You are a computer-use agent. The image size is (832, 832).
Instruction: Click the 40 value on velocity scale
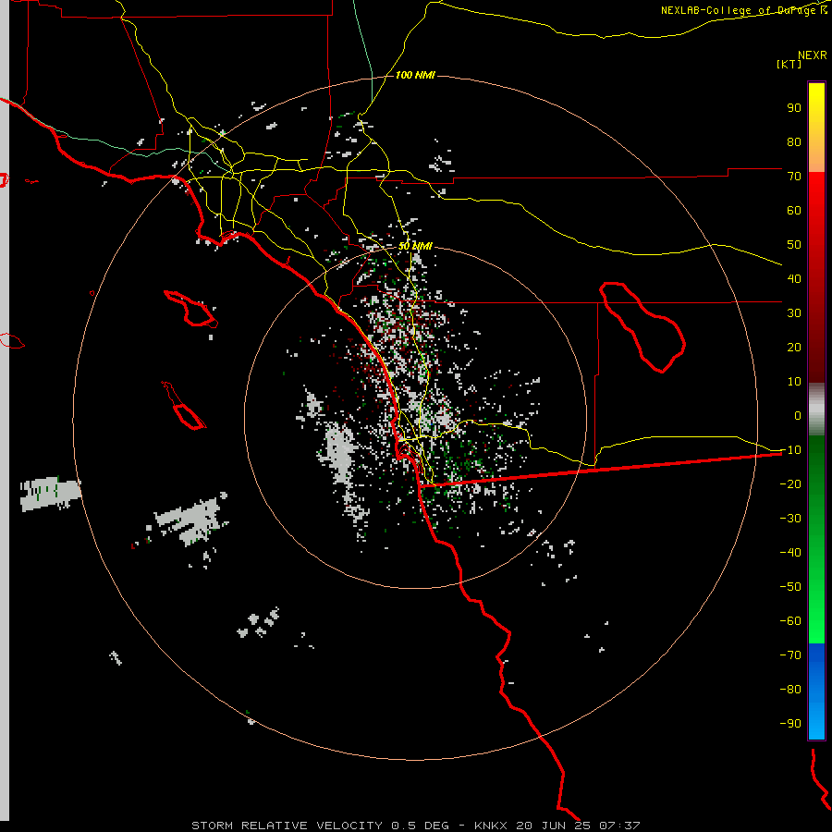[794, 279]
